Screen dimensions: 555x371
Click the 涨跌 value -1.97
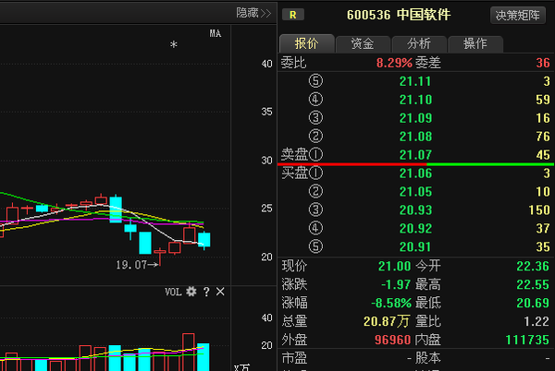(396, 284)
